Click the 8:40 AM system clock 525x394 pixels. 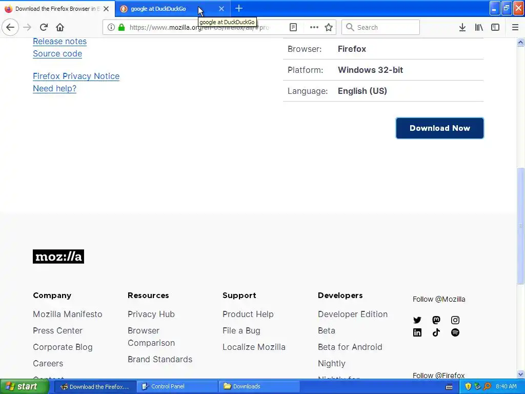pyautogui.click(x=506, y=386)
